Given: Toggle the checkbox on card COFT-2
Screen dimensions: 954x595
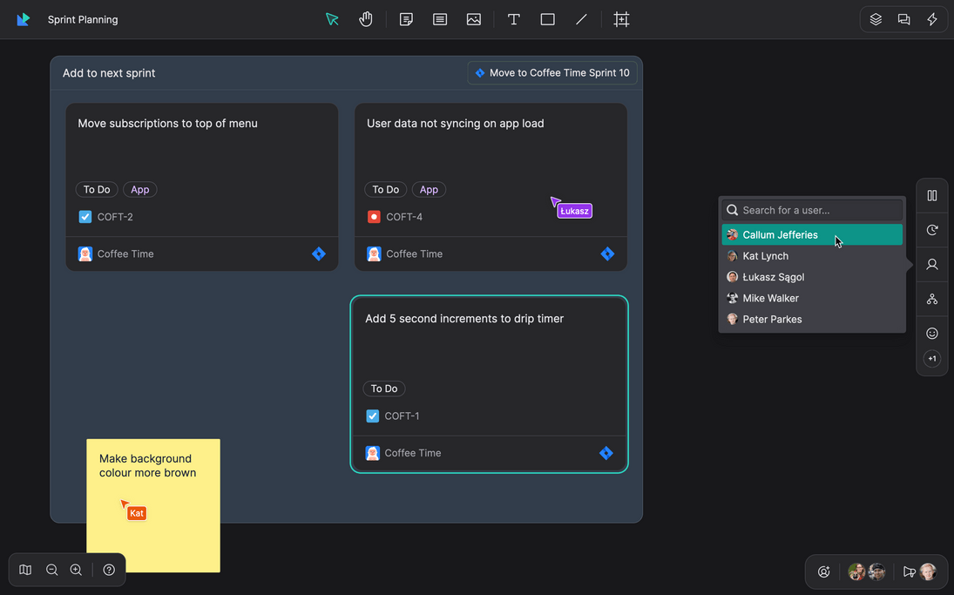Looking at the screenshot, I should point(85,216).
